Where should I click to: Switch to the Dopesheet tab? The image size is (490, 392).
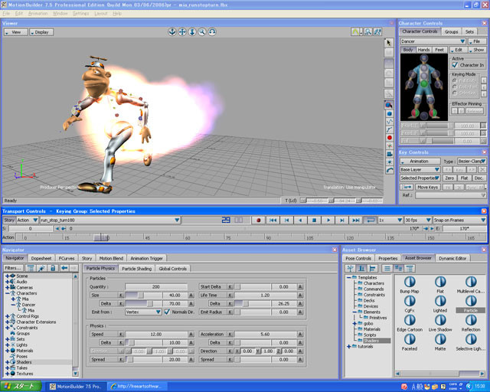pyautogui.click(x=41, y=259)
